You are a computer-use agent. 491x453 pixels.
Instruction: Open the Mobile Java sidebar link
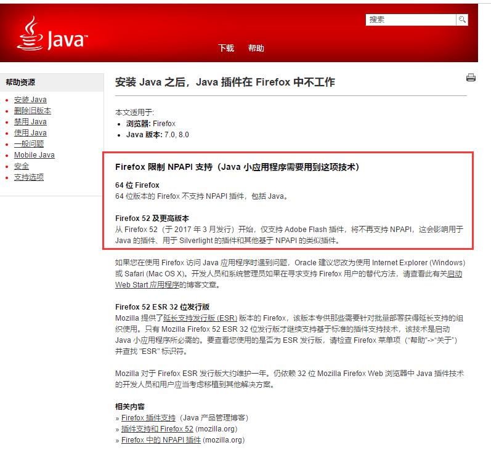pos(34,155)
